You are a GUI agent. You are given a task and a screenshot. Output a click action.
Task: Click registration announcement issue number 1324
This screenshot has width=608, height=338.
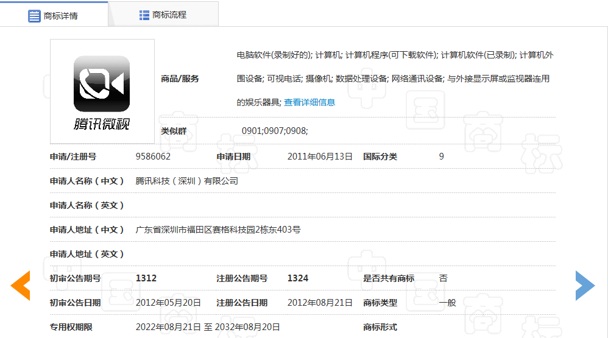coord(298,278)
